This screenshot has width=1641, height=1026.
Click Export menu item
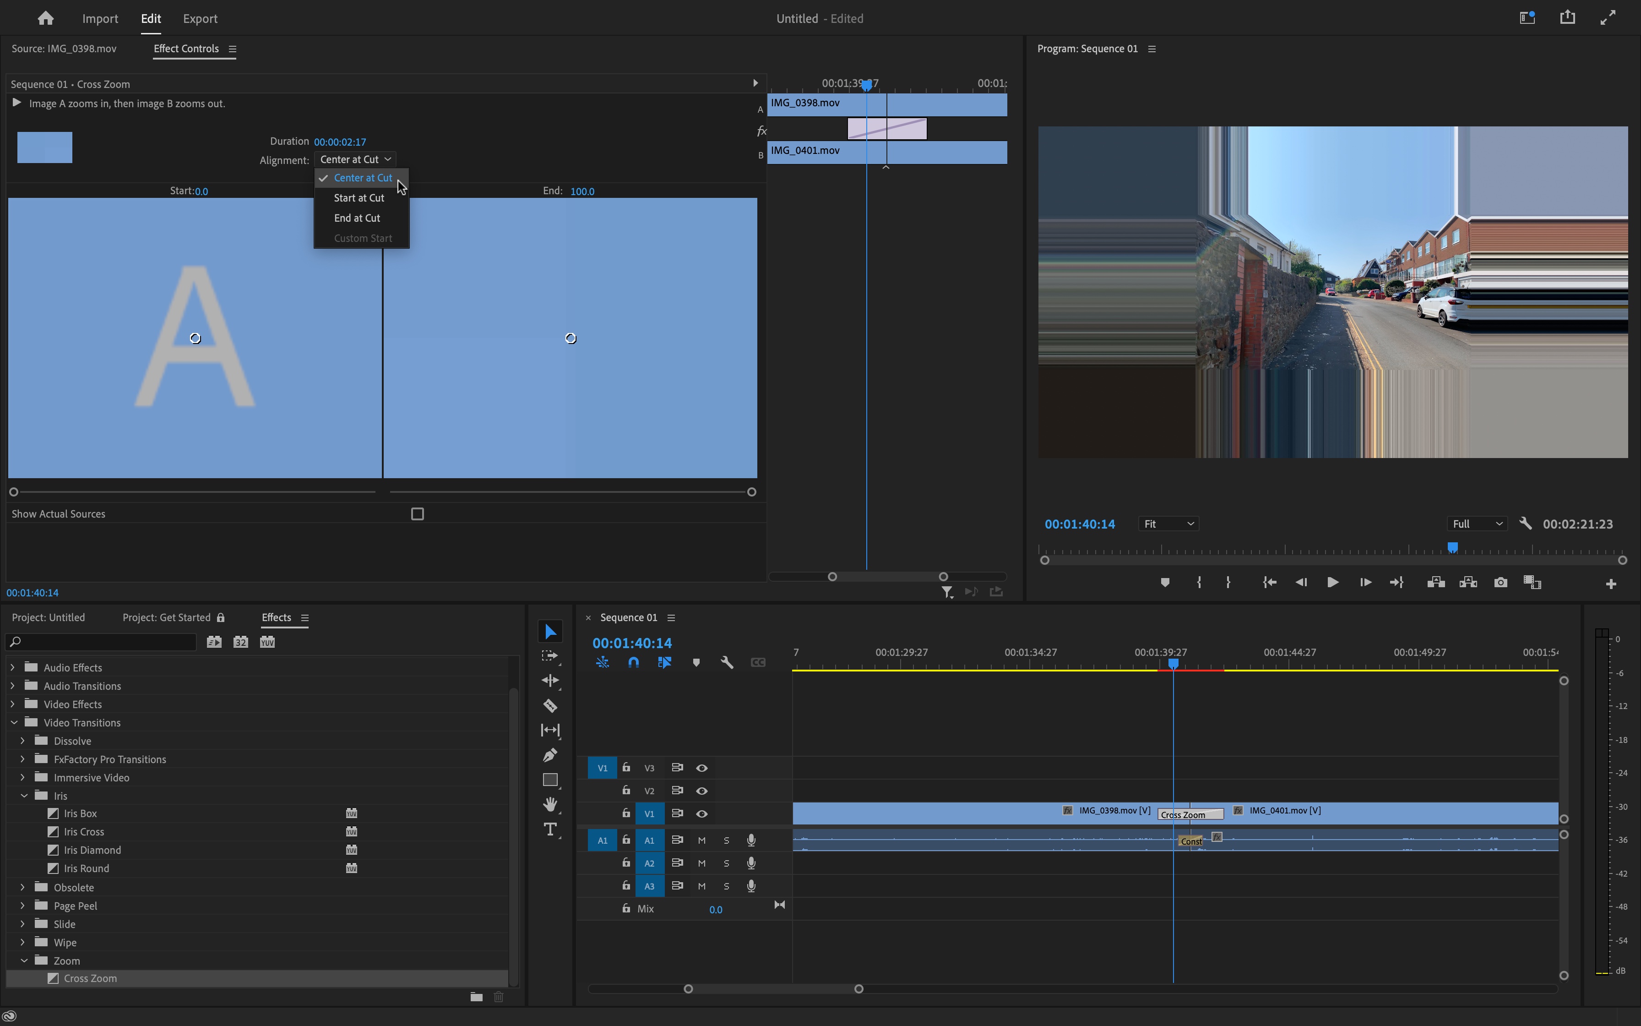(201, 18)
